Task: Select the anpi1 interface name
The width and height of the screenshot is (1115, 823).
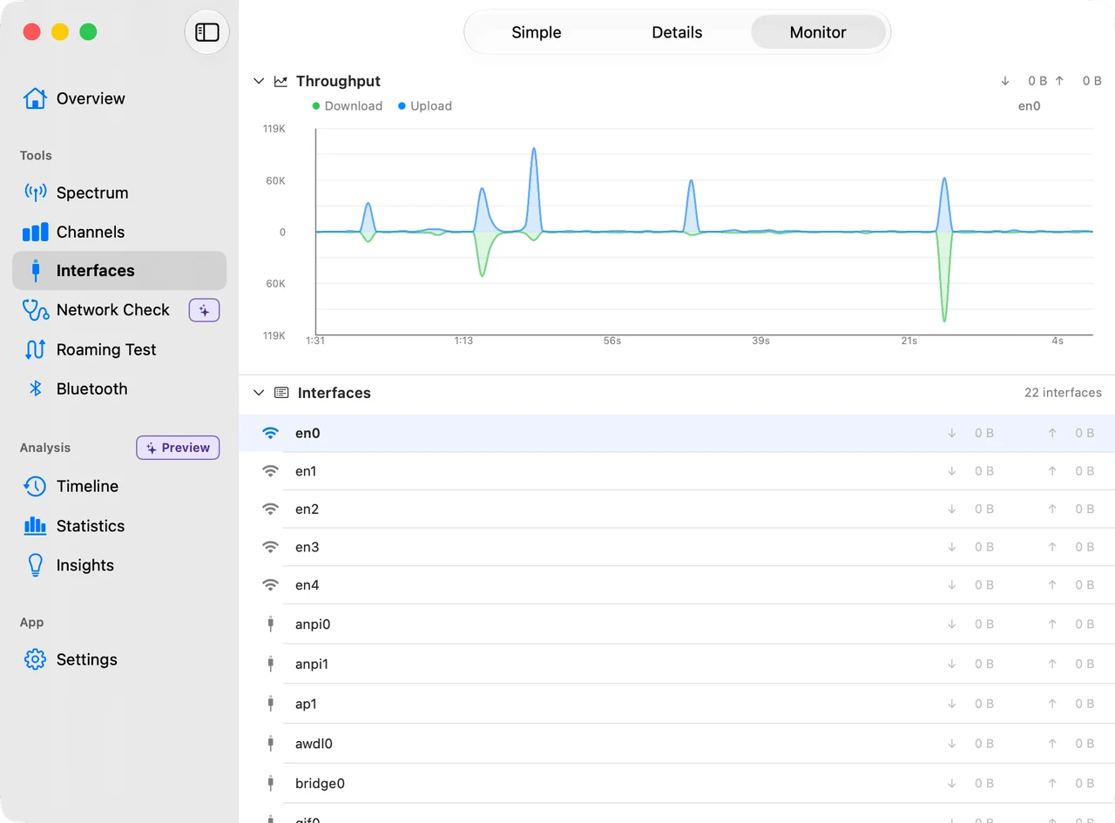Action: point(312,664)
